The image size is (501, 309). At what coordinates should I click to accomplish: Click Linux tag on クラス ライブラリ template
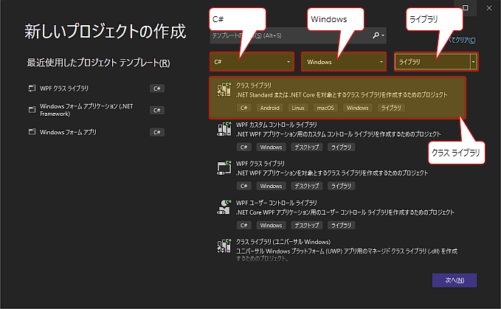(x=298, y=108)
